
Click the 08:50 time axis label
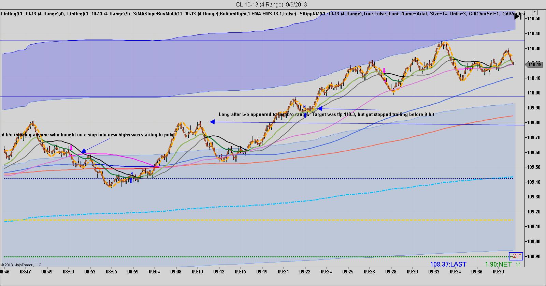click(x=68, y=272)
